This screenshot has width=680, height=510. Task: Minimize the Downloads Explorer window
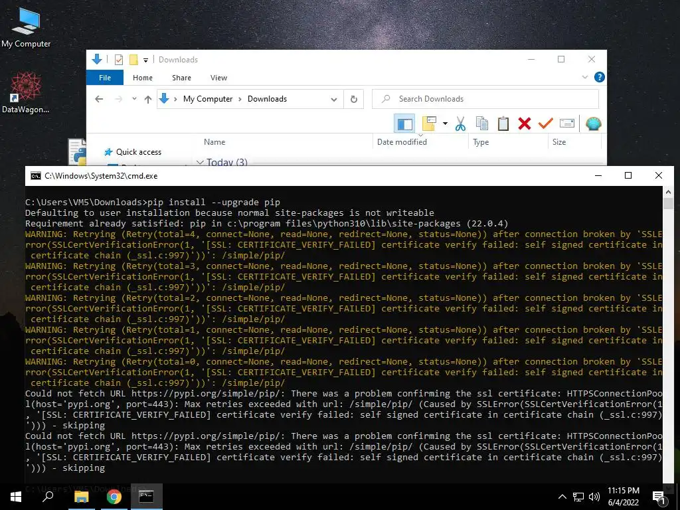click(x=531, y=59)
